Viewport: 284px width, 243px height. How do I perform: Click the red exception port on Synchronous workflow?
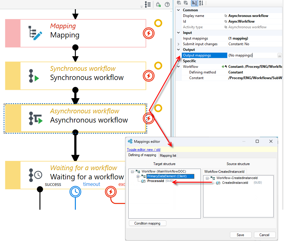(x=149, y=76)
